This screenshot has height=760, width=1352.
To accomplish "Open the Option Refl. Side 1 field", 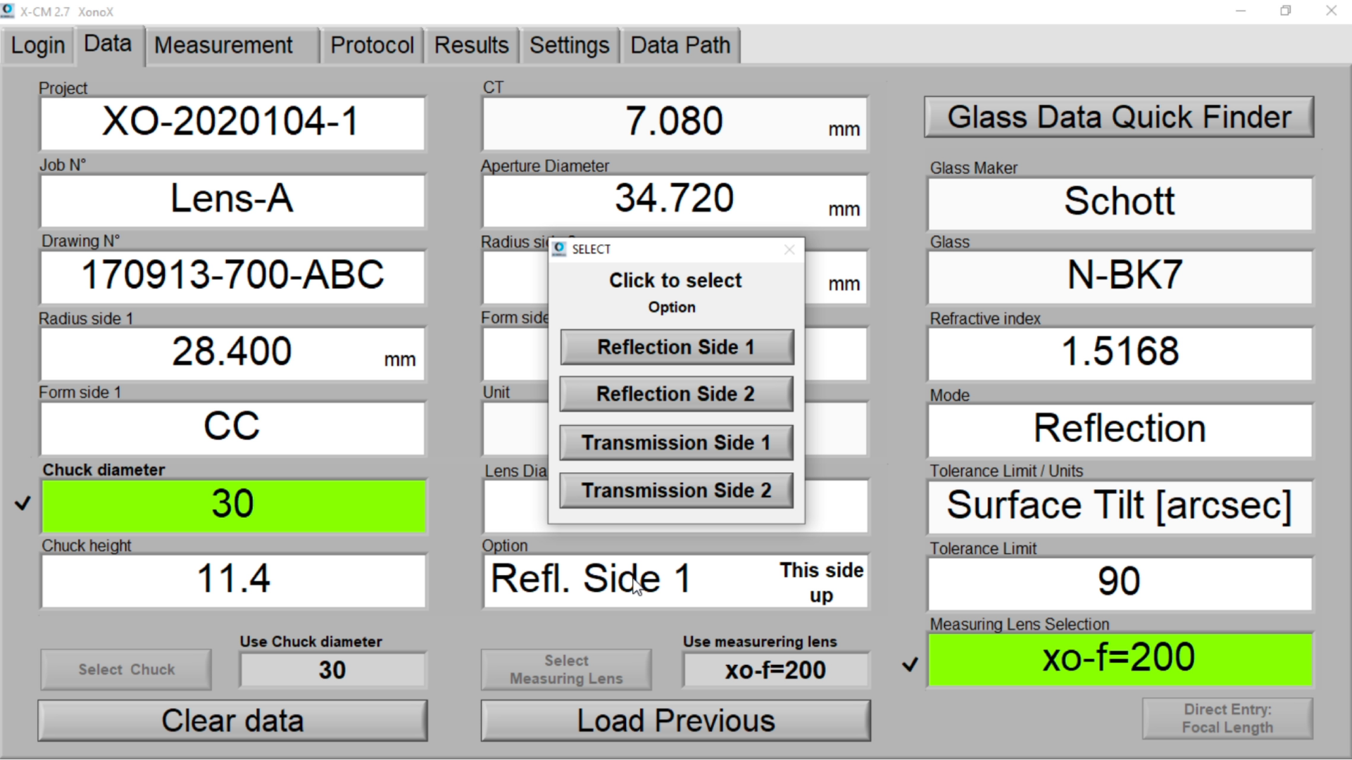I will pyautogui.click(x=675, y=581).
